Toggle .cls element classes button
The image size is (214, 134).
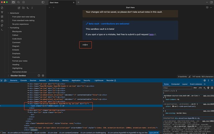tap(200, 88)
